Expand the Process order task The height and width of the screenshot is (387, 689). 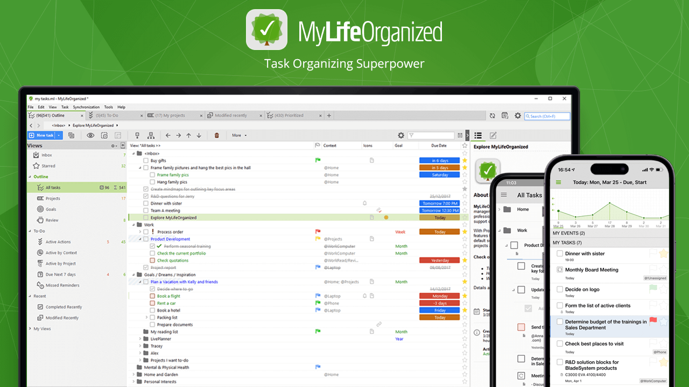[140, 232]
